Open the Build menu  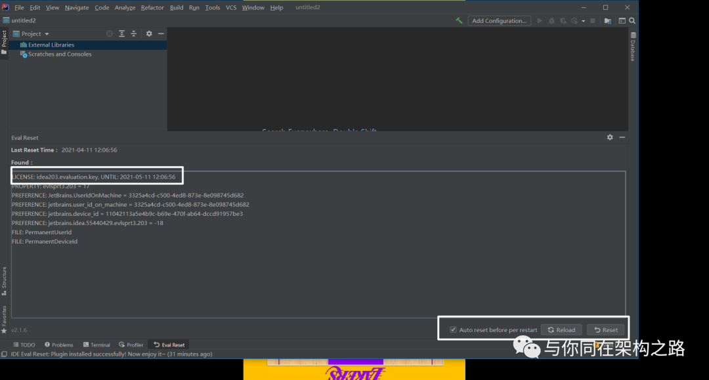pos(177,8)
